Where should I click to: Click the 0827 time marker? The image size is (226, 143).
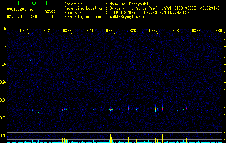pyautogui.click(x=153, y=31)
